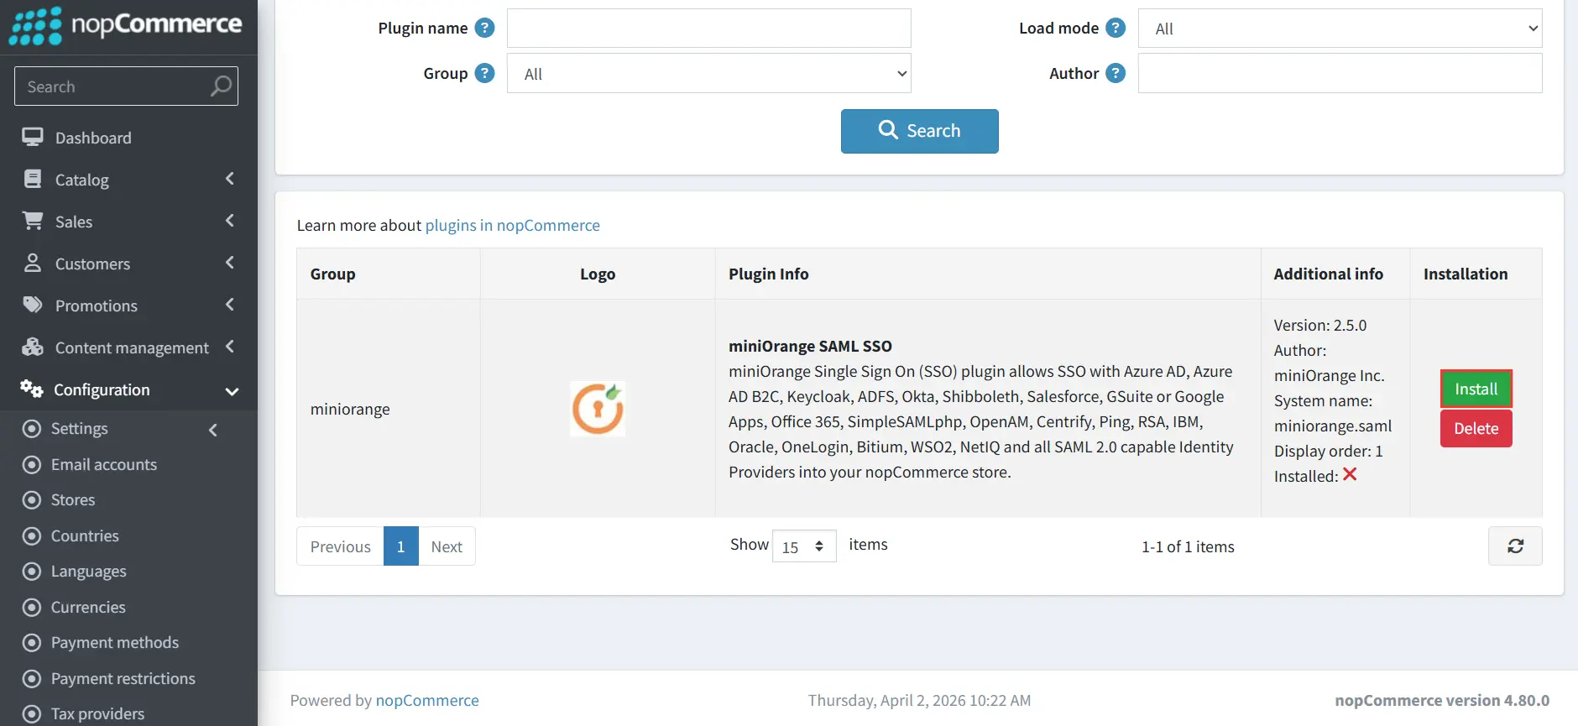Go to the Next page
The height and width of the screenshot is (726, 1578).
coord(447,546)
